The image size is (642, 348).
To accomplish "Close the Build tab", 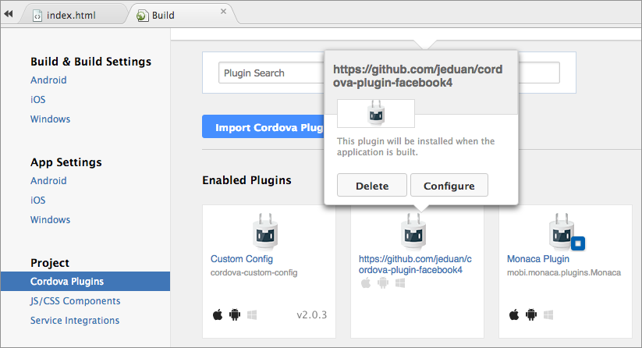I will (x=224, y=12).
